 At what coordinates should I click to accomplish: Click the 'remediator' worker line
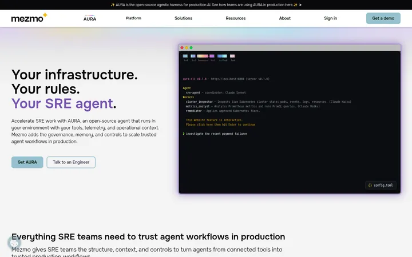(x=223, y=111)
